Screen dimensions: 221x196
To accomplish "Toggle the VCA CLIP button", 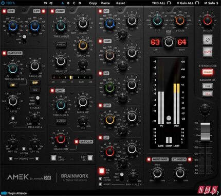I will [x=76, y=142].
